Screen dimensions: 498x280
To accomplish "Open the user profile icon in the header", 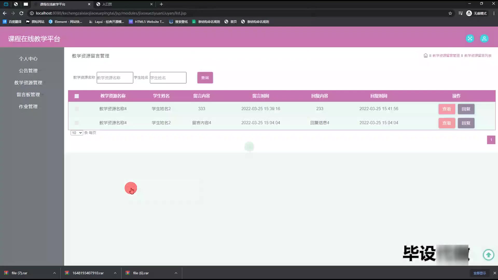I will click(484, 39).
